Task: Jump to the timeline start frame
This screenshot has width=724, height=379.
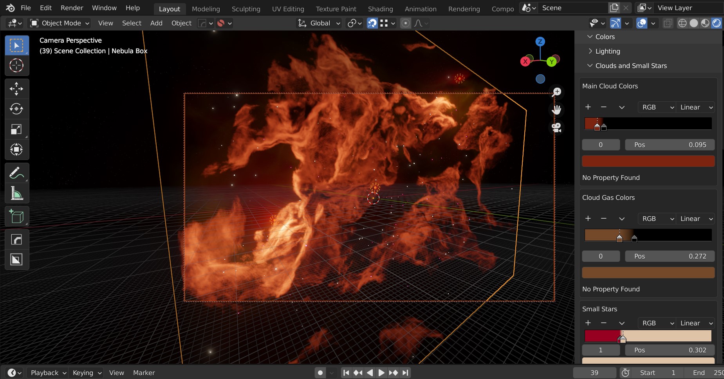Action: (x=346, y=373)
